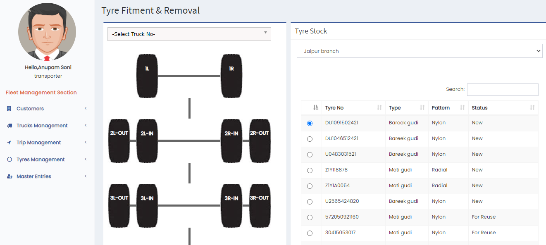
Task: Select the 3R-OUT tyre position
Action: pos(260,206)
